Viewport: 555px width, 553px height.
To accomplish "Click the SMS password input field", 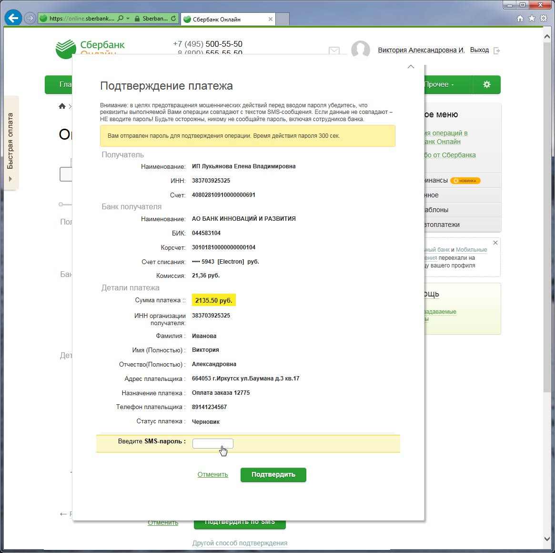I will [x=213, y=443].
